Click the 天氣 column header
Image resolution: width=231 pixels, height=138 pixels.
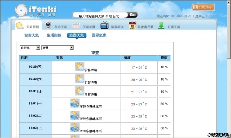[x=86, y=58]
